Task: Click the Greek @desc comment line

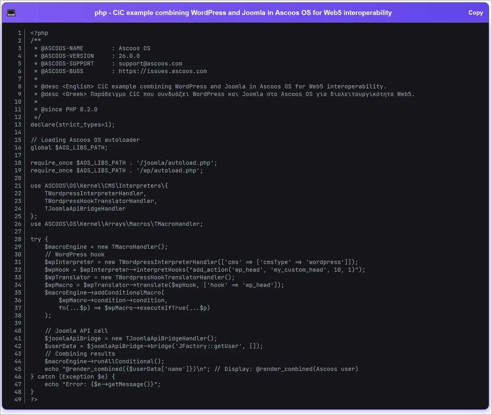Action: pyautogui.click(x=224, y=94)
